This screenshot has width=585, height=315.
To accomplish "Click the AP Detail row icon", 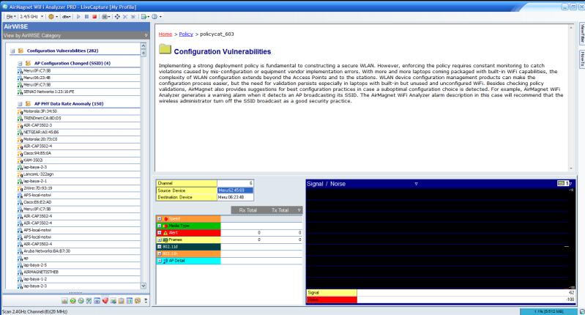I will (165, 261).
